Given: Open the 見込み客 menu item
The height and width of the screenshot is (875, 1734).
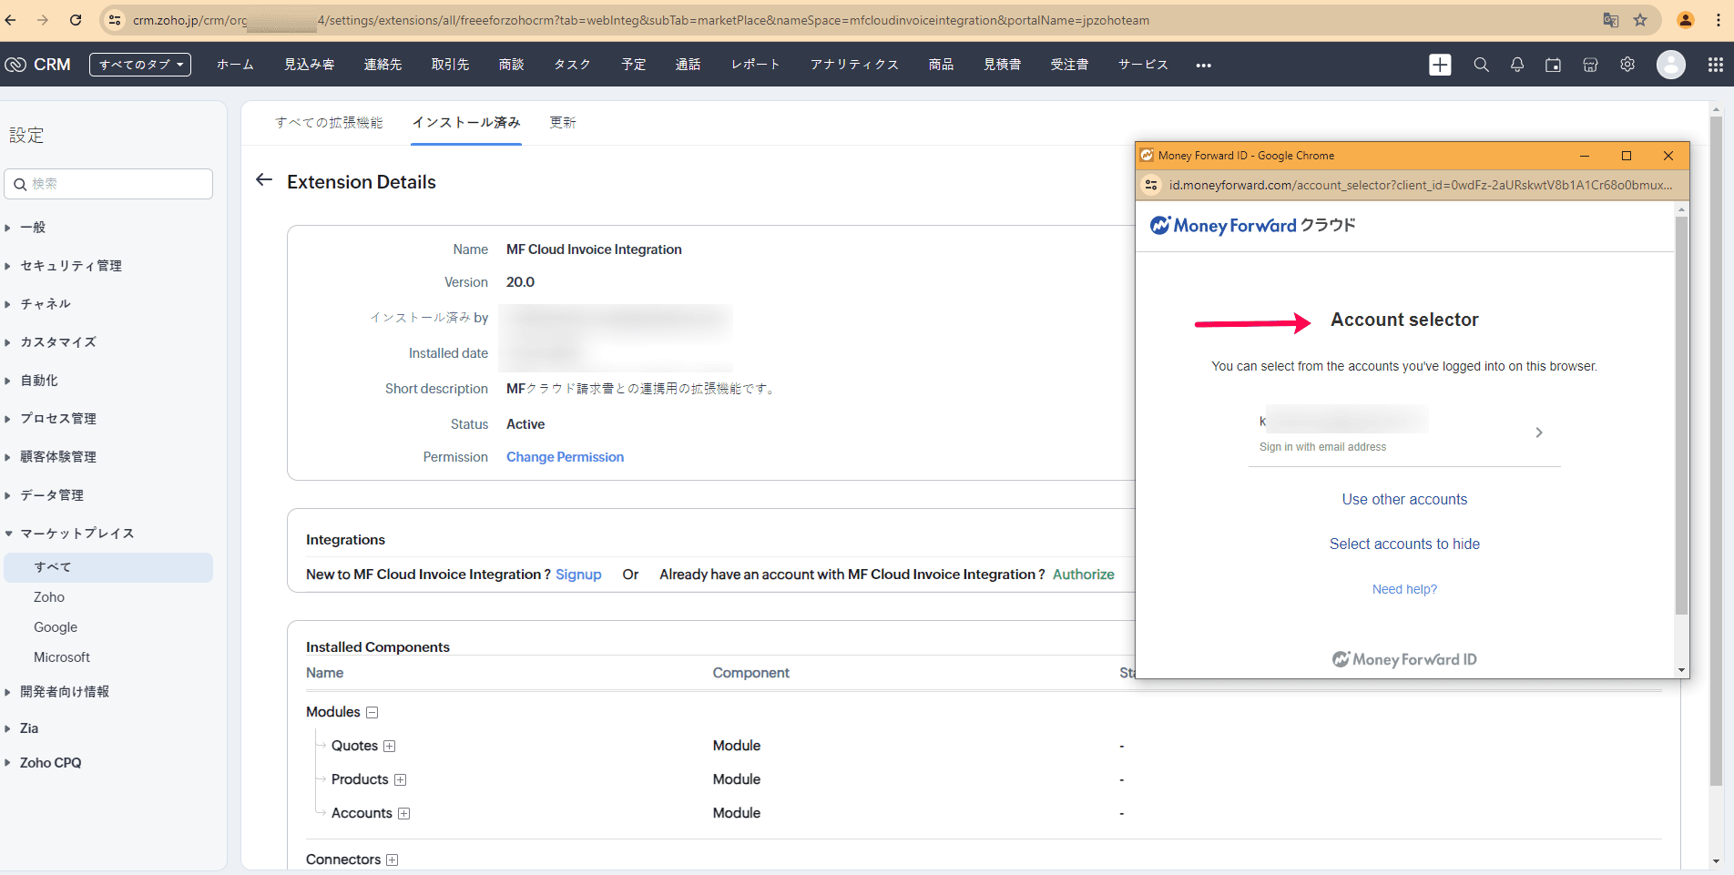Looking at the screenshot, I should [x=309, y=65].
